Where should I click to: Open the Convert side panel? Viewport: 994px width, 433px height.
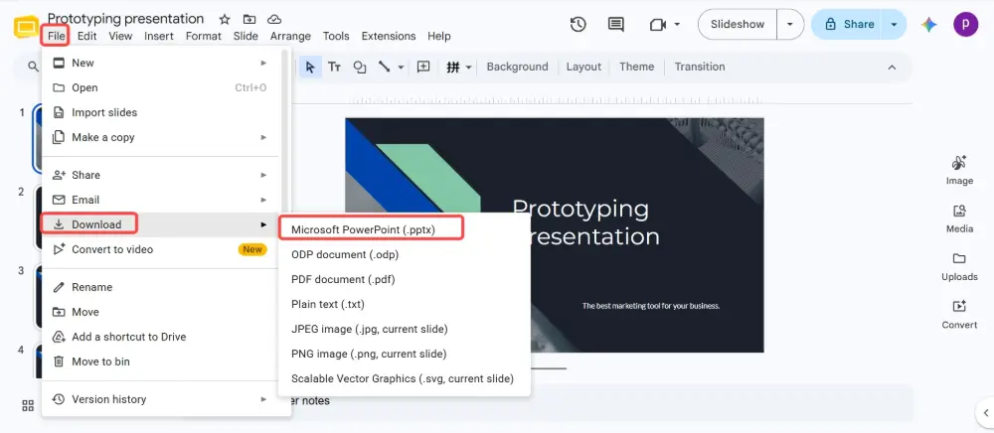click(x=959, y=315)
